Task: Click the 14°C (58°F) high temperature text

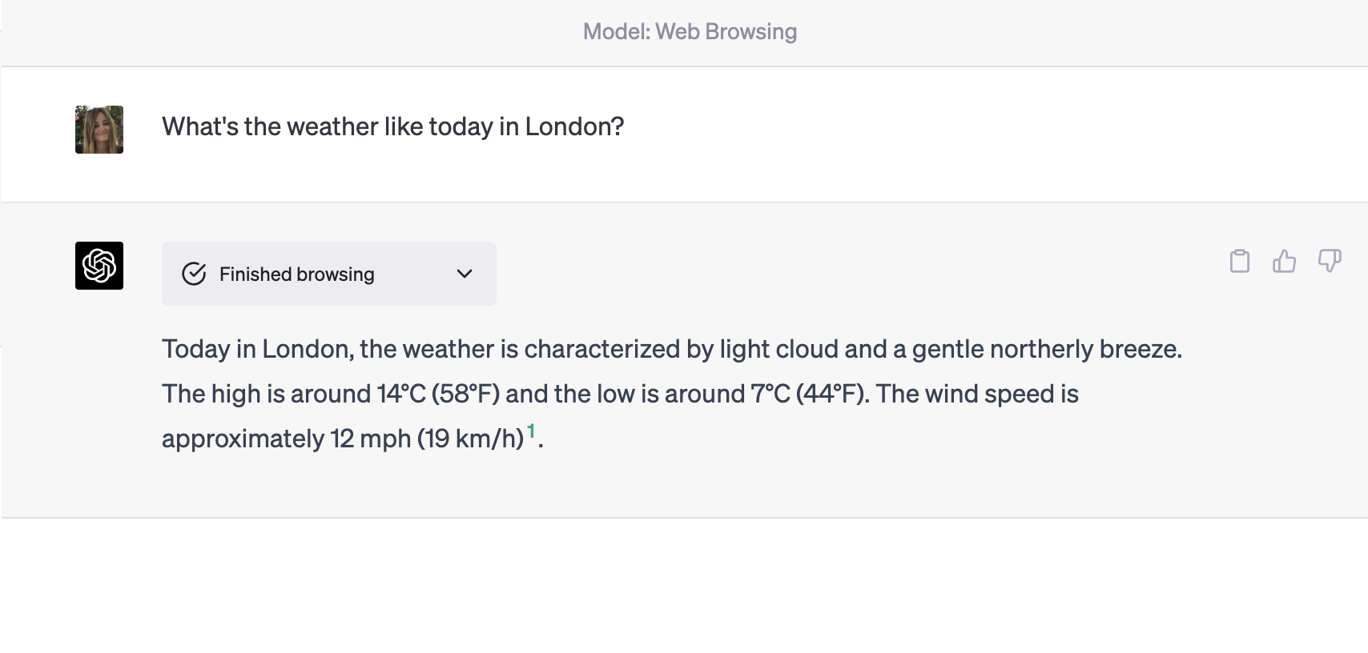Action: (438, 394)
